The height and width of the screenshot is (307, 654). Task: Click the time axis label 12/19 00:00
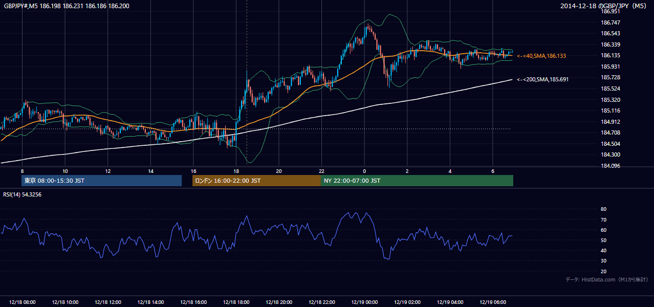click(364, 302)
